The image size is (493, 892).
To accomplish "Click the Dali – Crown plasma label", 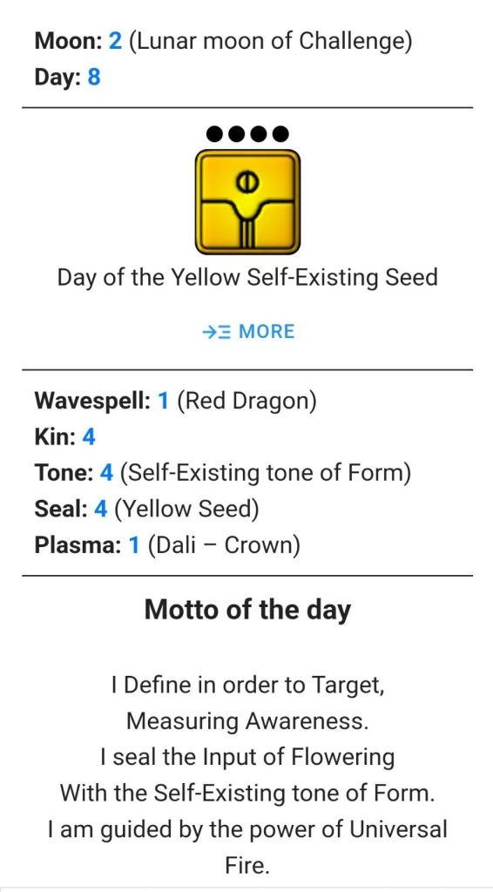I will [x=224, y=545].
